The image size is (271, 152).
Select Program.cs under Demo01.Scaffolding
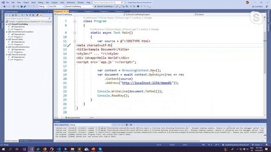[18, 29]
